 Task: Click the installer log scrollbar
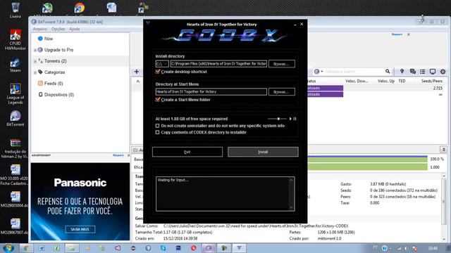291,194
